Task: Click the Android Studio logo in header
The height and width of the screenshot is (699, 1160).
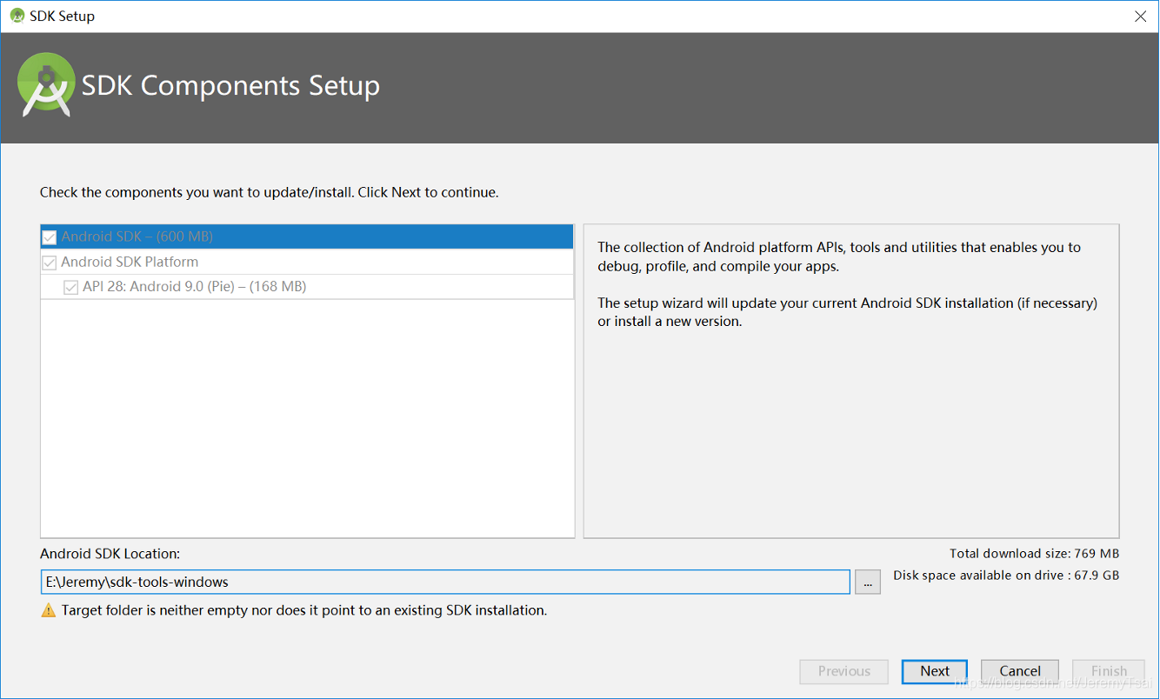Action: [x=46, y=84]
